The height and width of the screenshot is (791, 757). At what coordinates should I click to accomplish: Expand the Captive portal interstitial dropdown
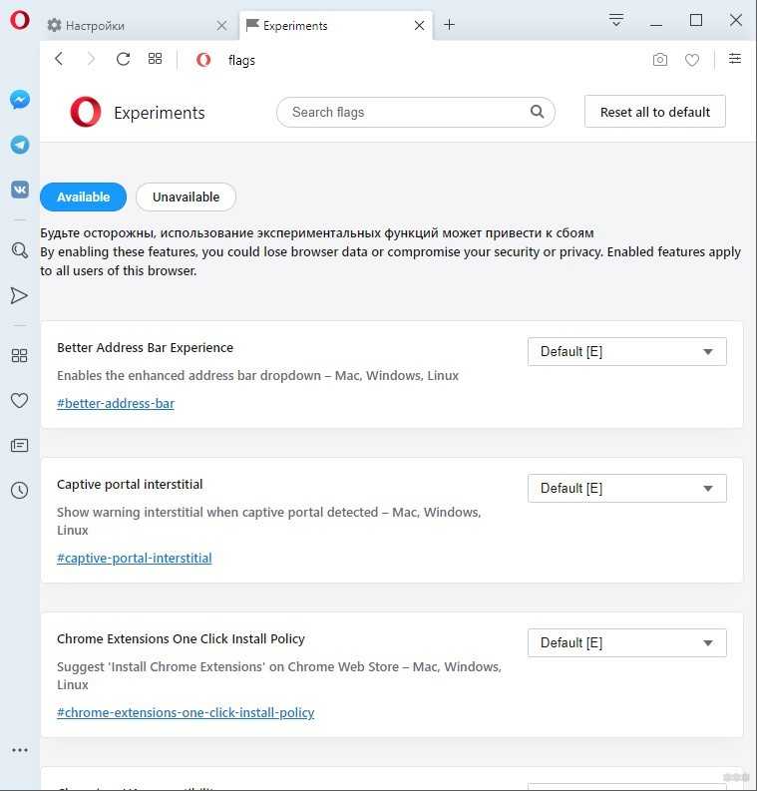coord(627,489)
